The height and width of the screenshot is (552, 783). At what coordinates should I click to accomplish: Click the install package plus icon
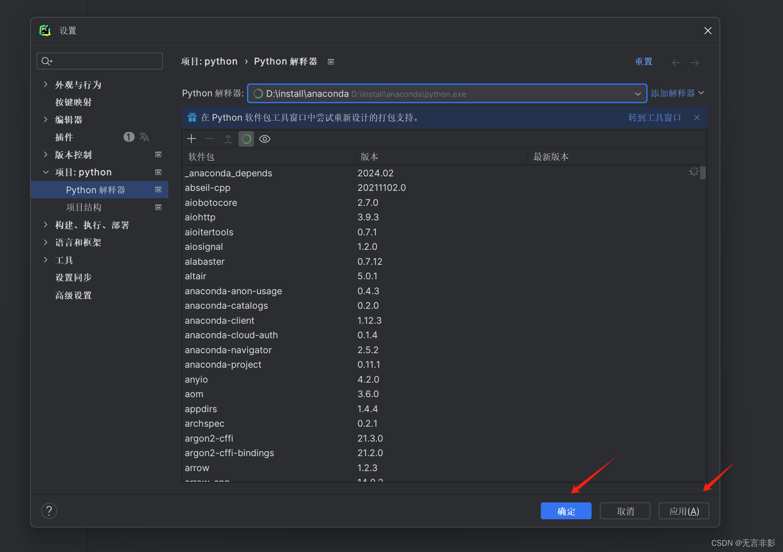(x=191, y=139)
